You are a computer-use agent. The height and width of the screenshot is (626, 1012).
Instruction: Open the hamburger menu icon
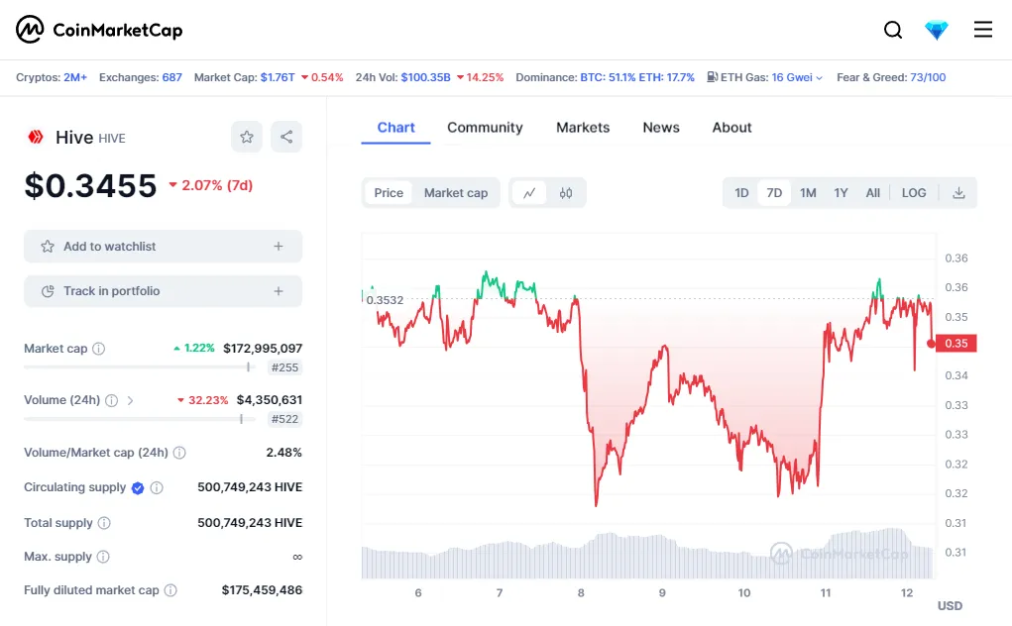[x=983, y=29]
